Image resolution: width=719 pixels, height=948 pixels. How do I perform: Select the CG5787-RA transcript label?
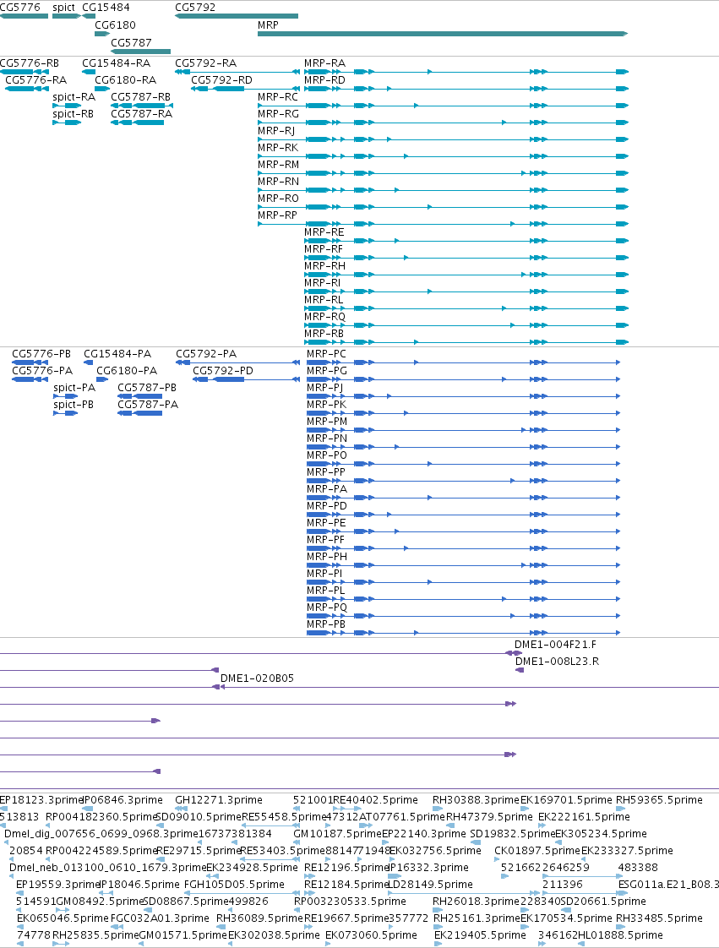[x=141, y=114]
